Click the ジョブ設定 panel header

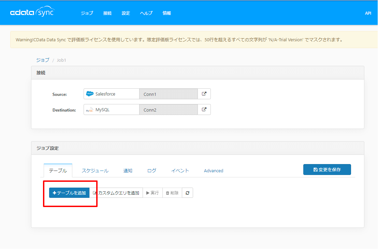[x=198, y=148]
